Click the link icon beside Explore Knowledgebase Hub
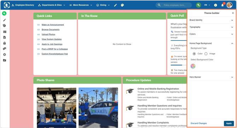Image resolution: width=237 pixels, height=128 pixels. tap(39, 54)
